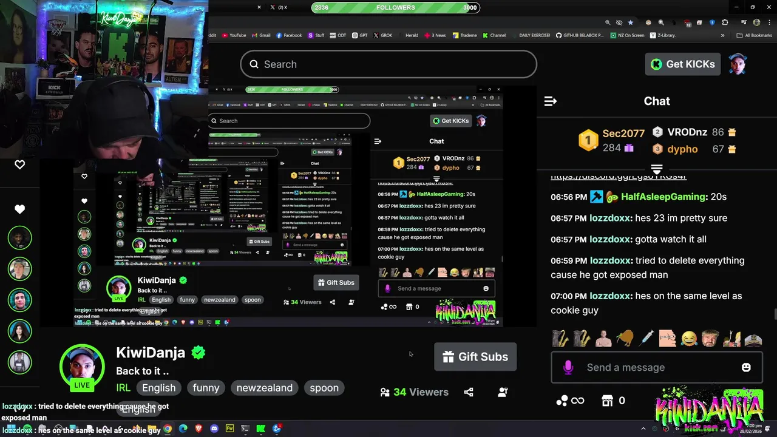Click the Gift Subs button
The image size is (777, 437).
click(475, 357)
